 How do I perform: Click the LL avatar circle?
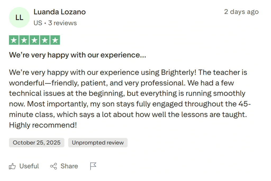(x=19, y=17)
